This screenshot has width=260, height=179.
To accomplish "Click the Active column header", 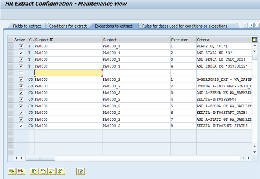I will coord(21,40).
